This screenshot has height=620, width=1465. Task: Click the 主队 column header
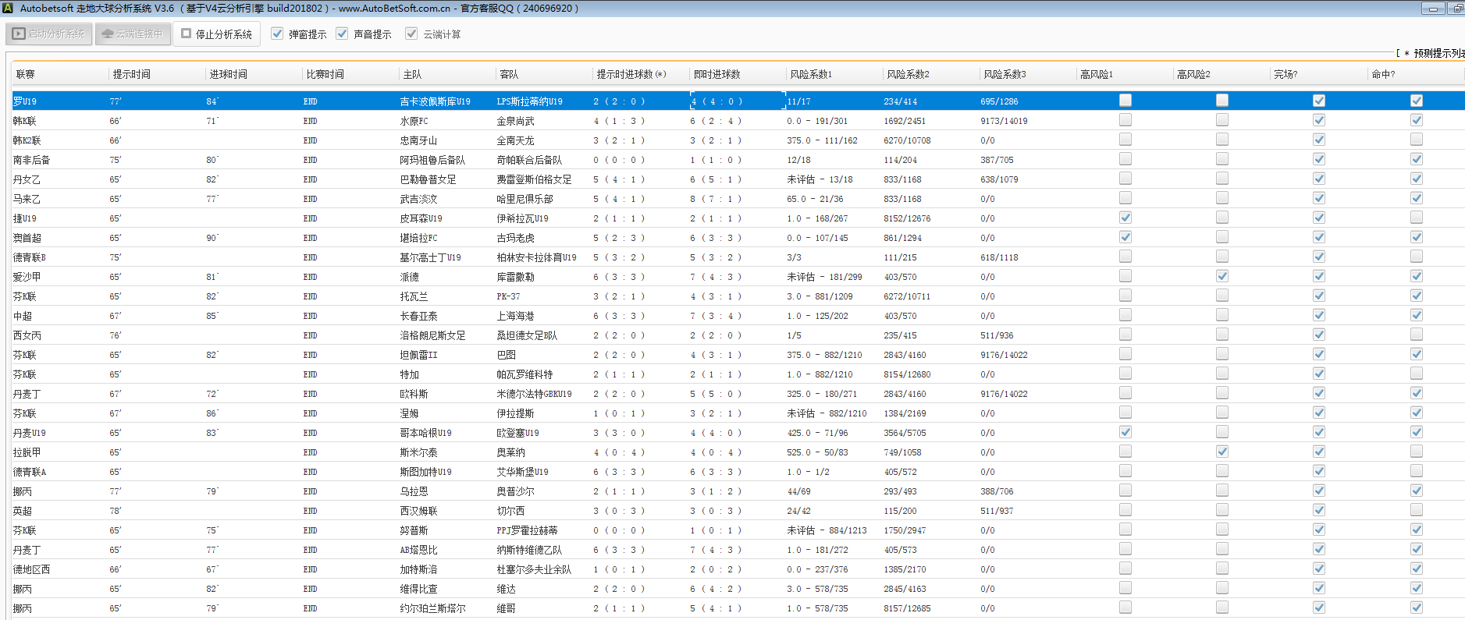(x=412, y=74)
